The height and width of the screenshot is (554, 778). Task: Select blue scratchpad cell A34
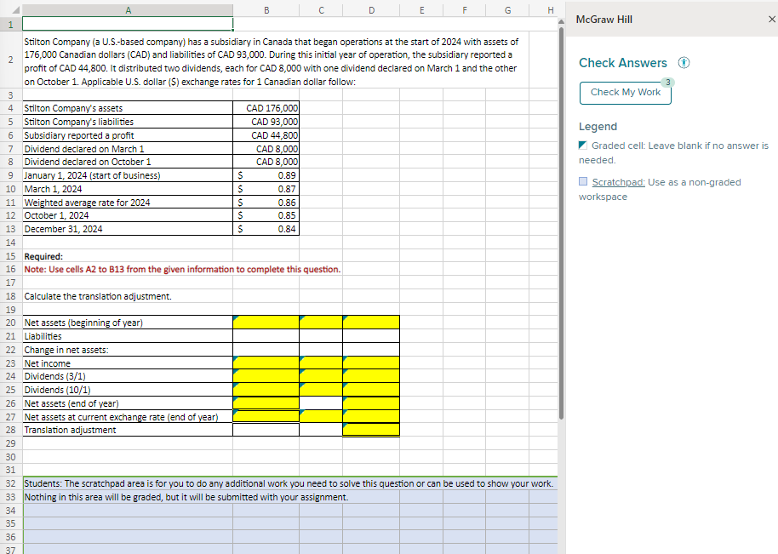(x=128, y=511)
